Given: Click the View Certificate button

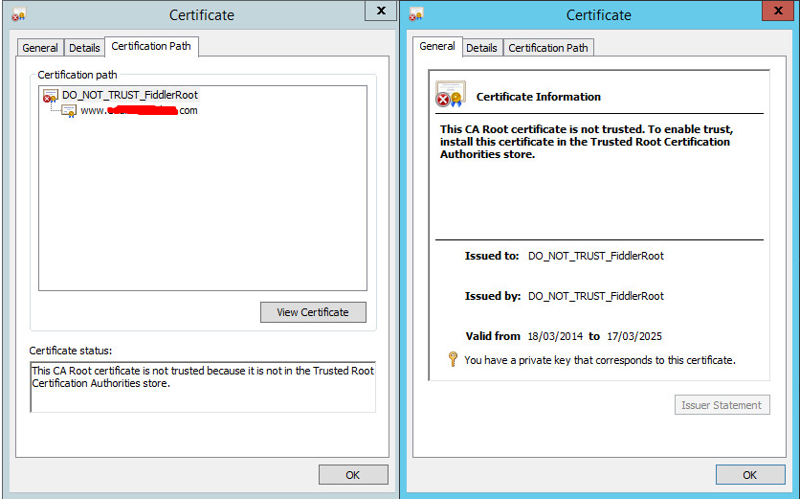Looking at the screenshot, I should pos(313,312).
